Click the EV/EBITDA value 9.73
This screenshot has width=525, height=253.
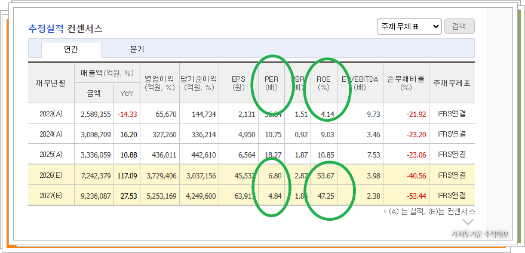pyautogui.click(x=374, y=115)
